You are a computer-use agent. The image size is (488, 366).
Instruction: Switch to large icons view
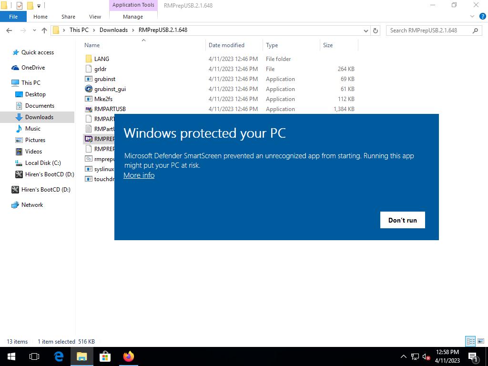tap(479, 341)
